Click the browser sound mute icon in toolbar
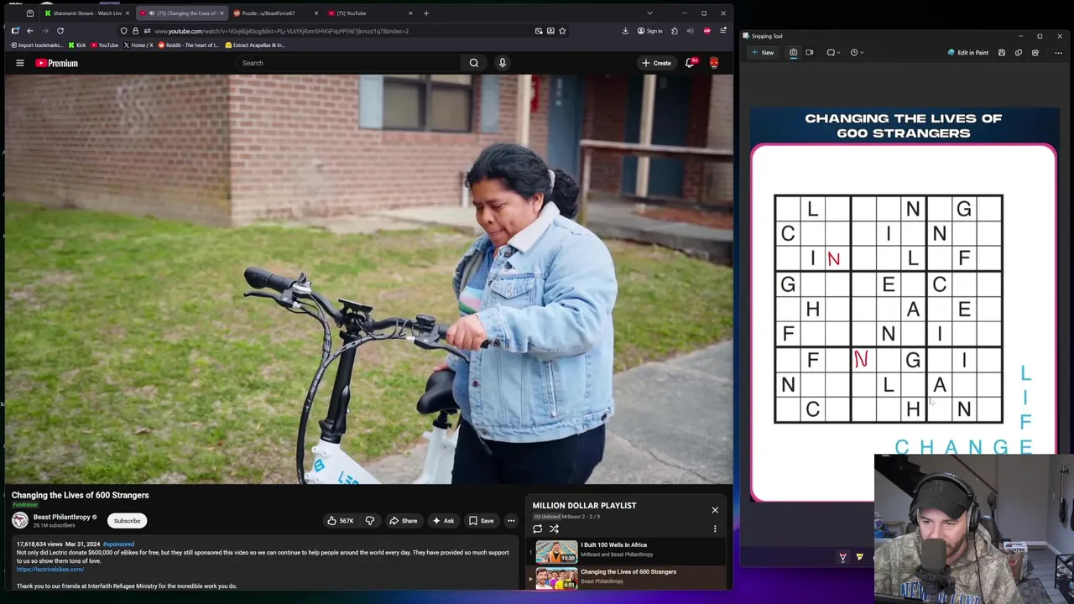The width and height of the screenshot is (1074, 604). click(690, 31)
